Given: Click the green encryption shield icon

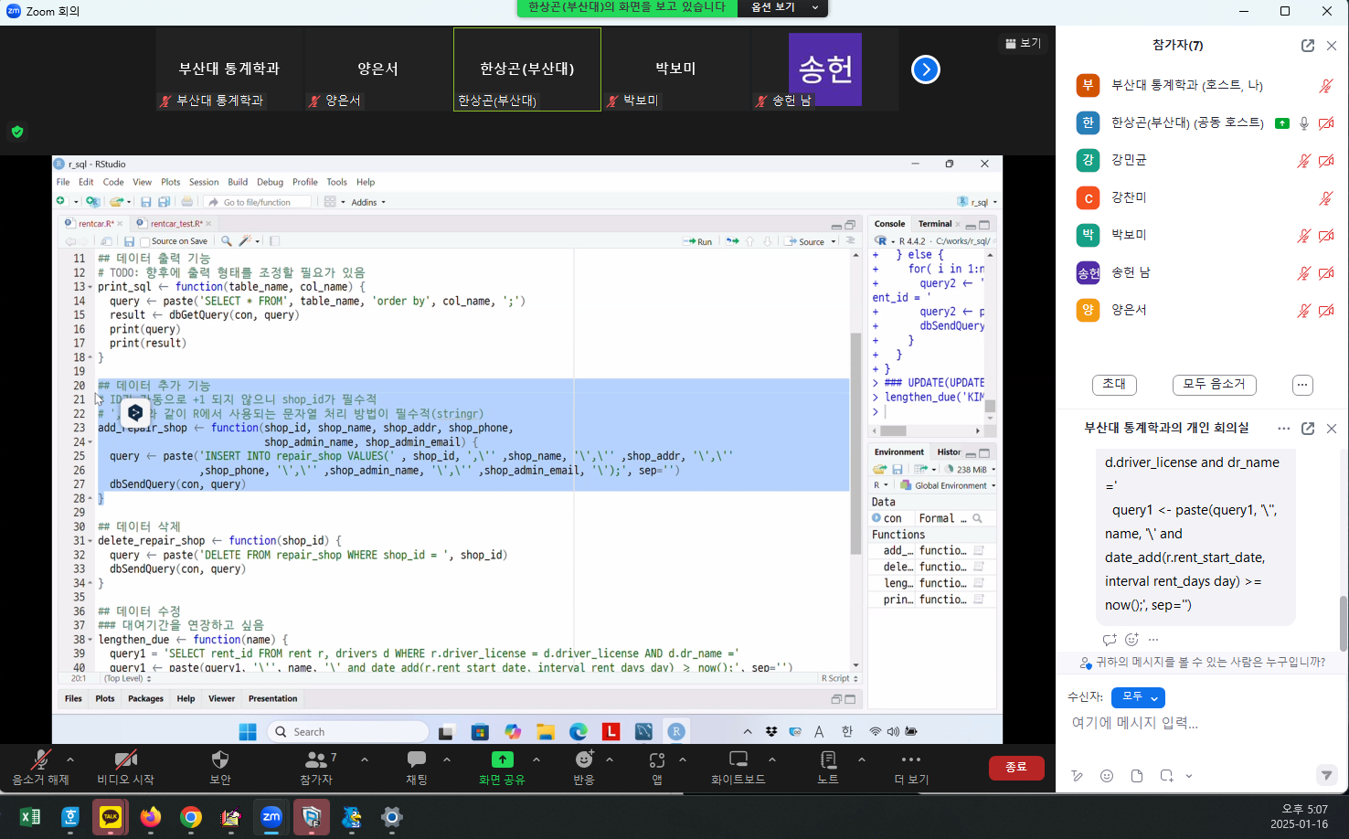Looking at the screenshot, I should 17,132.
